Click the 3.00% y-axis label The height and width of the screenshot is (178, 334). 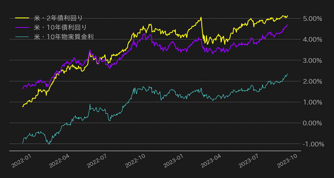pyautogui.click(x=312, y=60)
